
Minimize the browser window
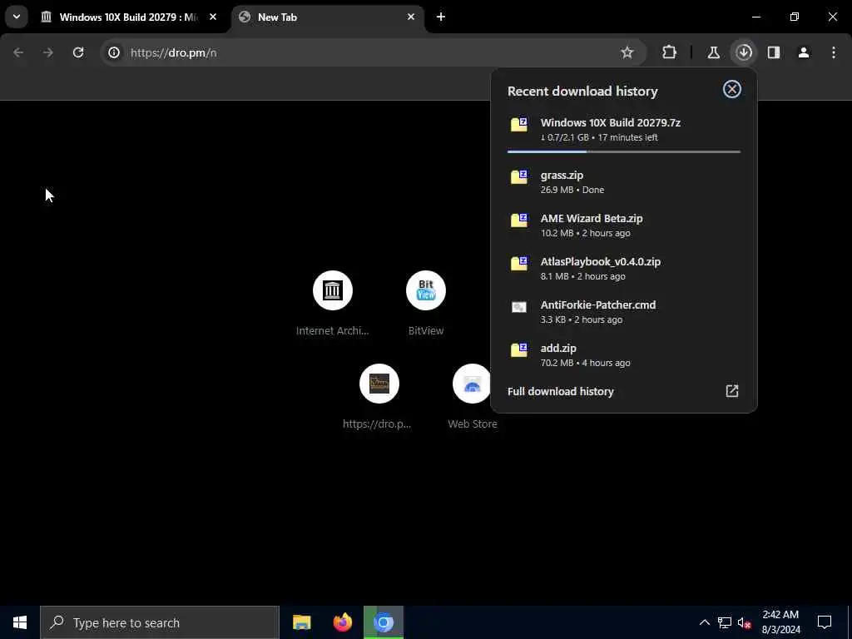pos(755,17)
